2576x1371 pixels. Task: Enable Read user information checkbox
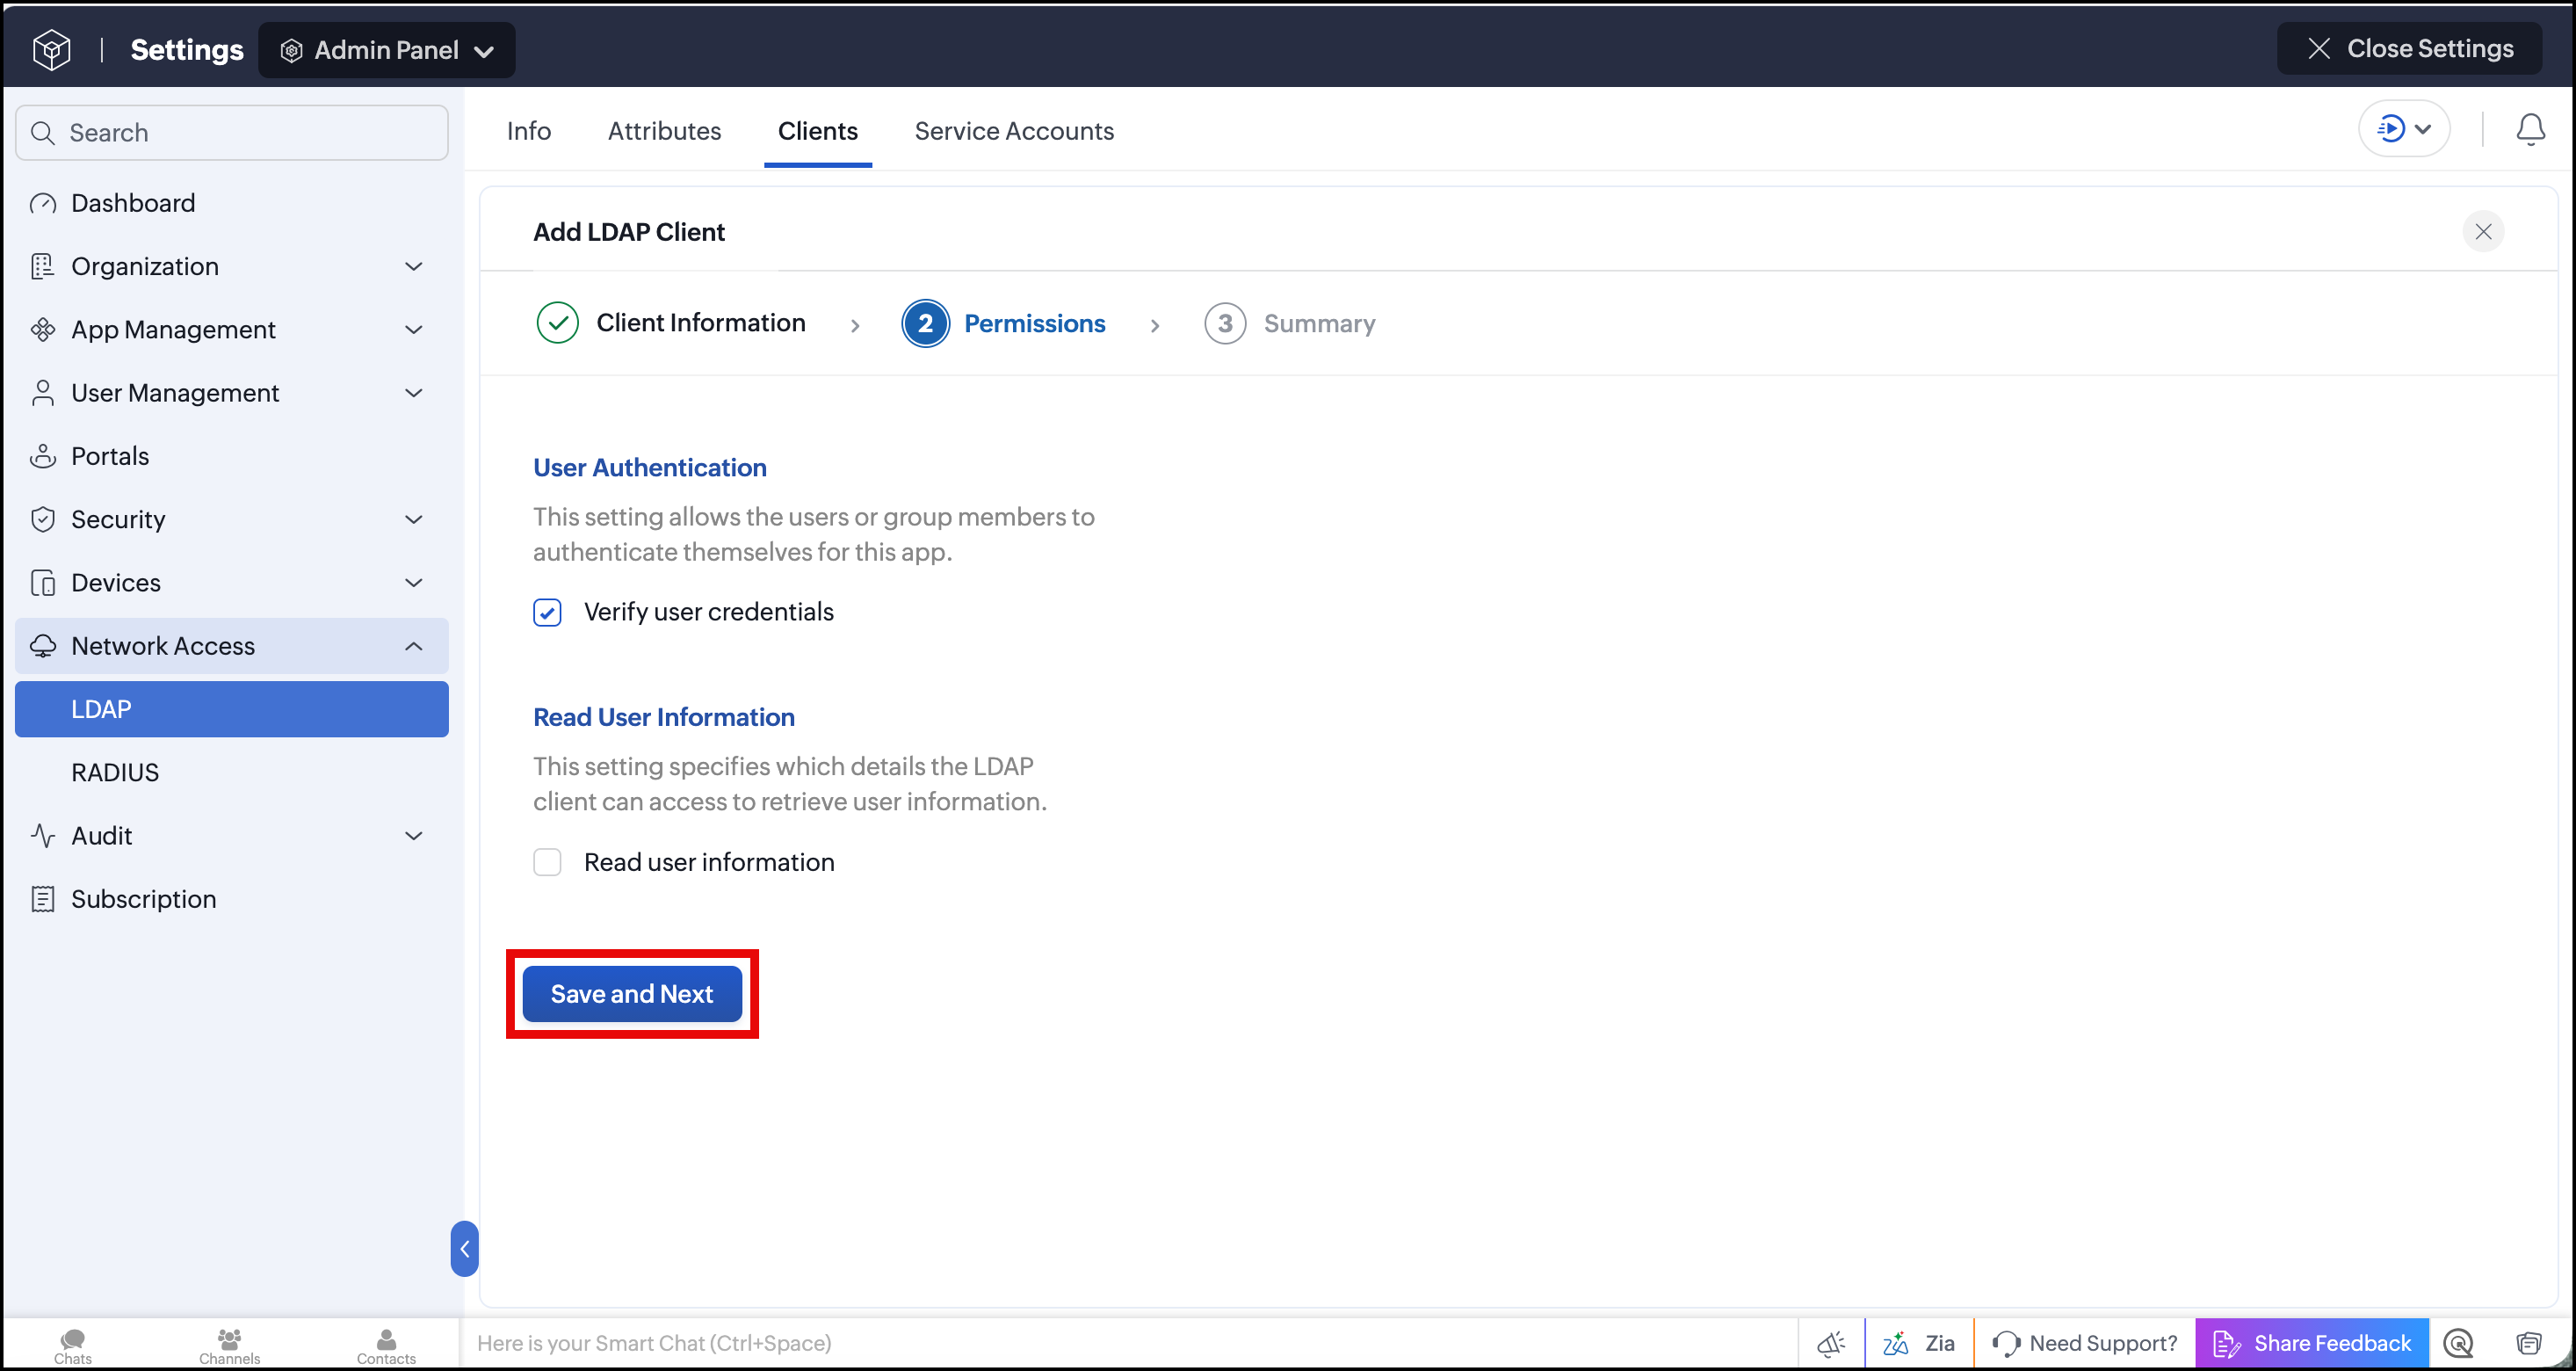547,862
